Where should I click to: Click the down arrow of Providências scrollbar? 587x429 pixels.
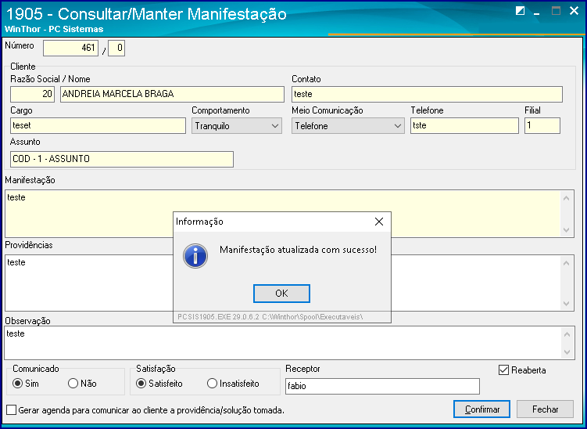tap(567, 304)
